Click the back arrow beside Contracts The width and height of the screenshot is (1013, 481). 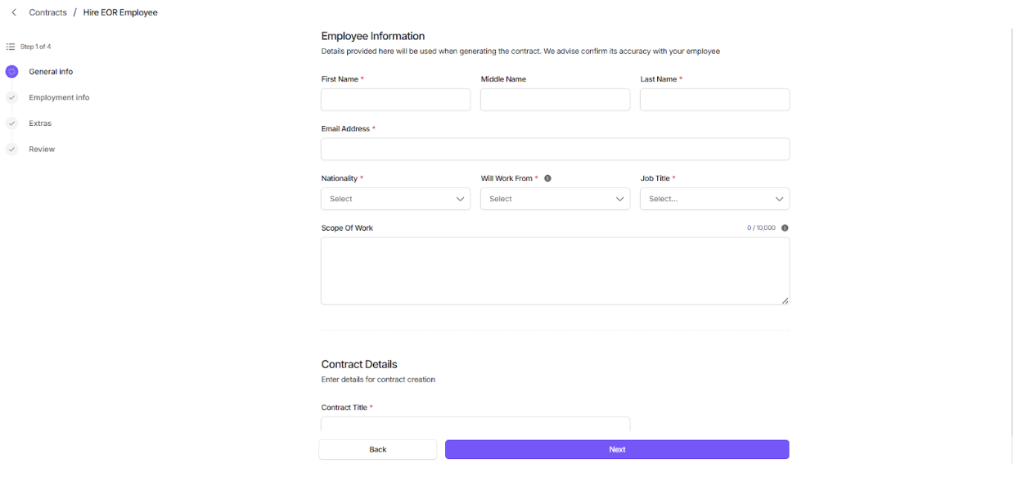pos(14,13)
